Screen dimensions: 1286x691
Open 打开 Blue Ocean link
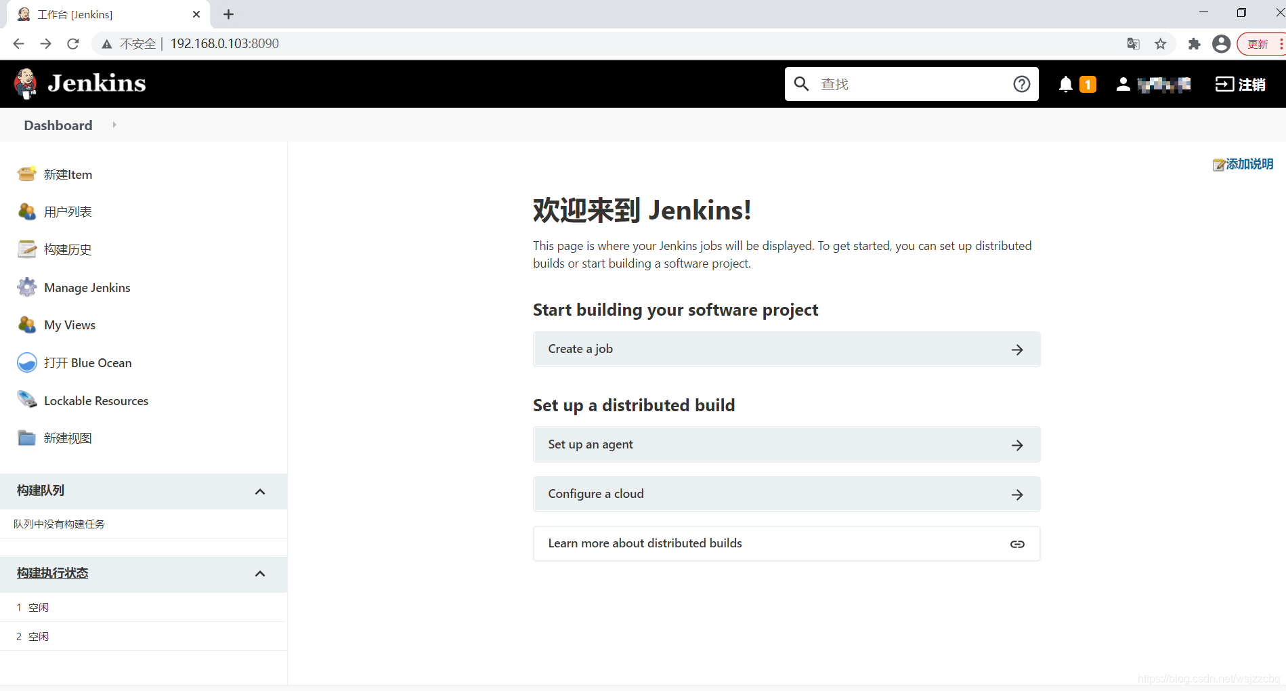coord(88,362)
